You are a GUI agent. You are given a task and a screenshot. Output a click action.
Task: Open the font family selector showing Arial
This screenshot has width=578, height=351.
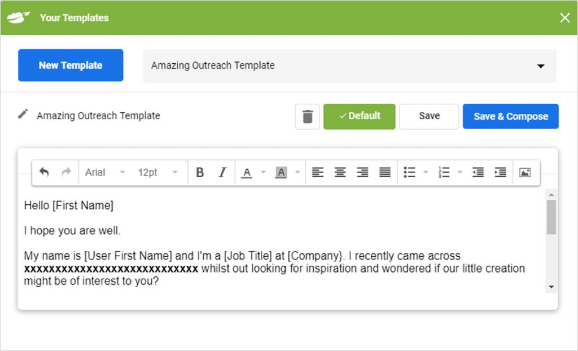(x=104, y=172)
